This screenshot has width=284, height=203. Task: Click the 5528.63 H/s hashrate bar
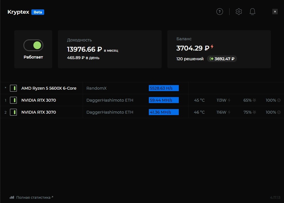coord(164,88)
